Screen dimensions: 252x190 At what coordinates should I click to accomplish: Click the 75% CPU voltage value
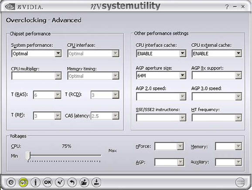click(x=67, y=146)
